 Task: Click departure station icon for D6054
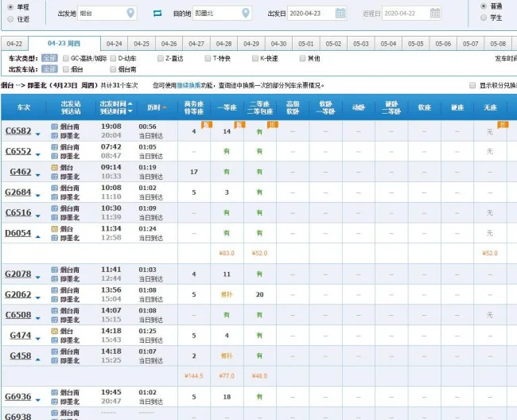(x=54, y=229)
